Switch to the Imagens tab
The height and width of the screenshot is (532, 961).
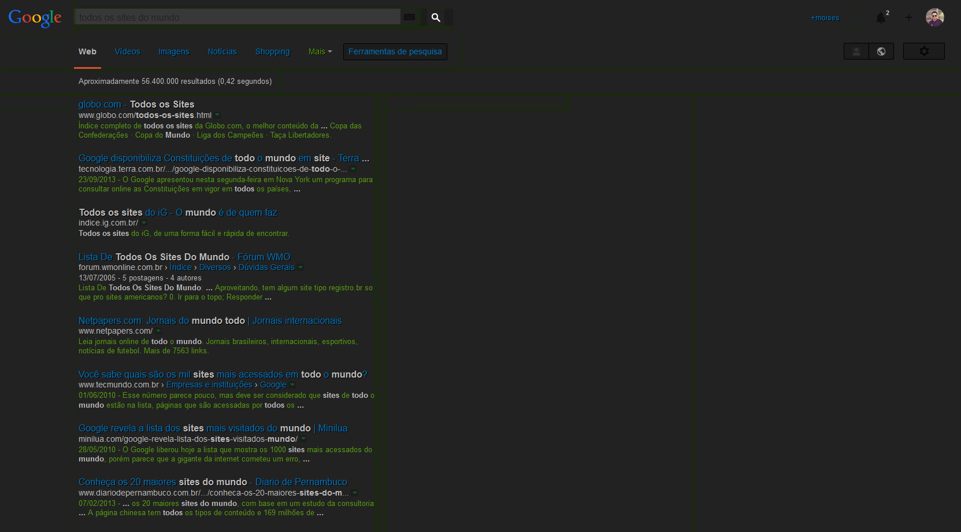click(x=174, y=51)
